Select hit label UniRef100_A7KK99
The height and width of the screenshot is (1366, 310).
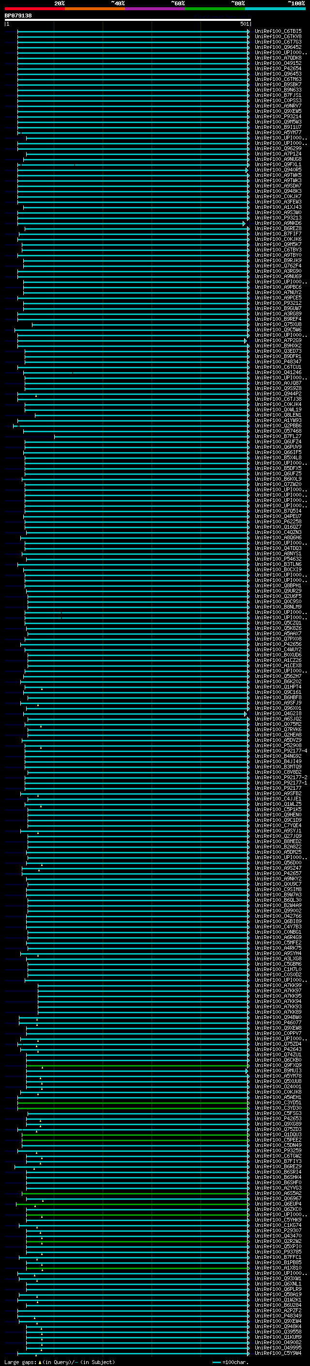click(x=278, y=985)
